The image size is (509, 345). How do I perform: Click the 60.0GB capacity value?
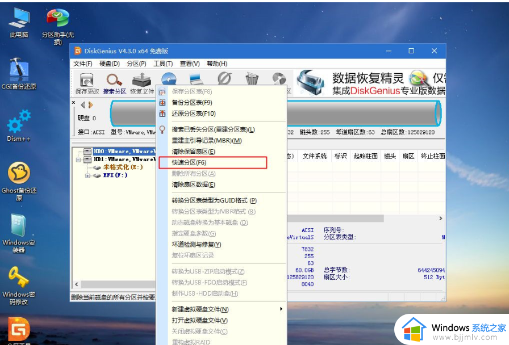click(x=304, y=270)
